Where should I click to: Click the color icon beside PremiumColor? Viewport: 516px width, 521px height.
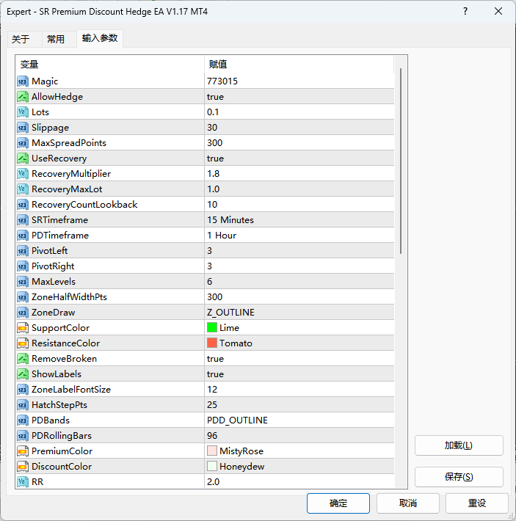pyautogui.click(x=23, y=451)
